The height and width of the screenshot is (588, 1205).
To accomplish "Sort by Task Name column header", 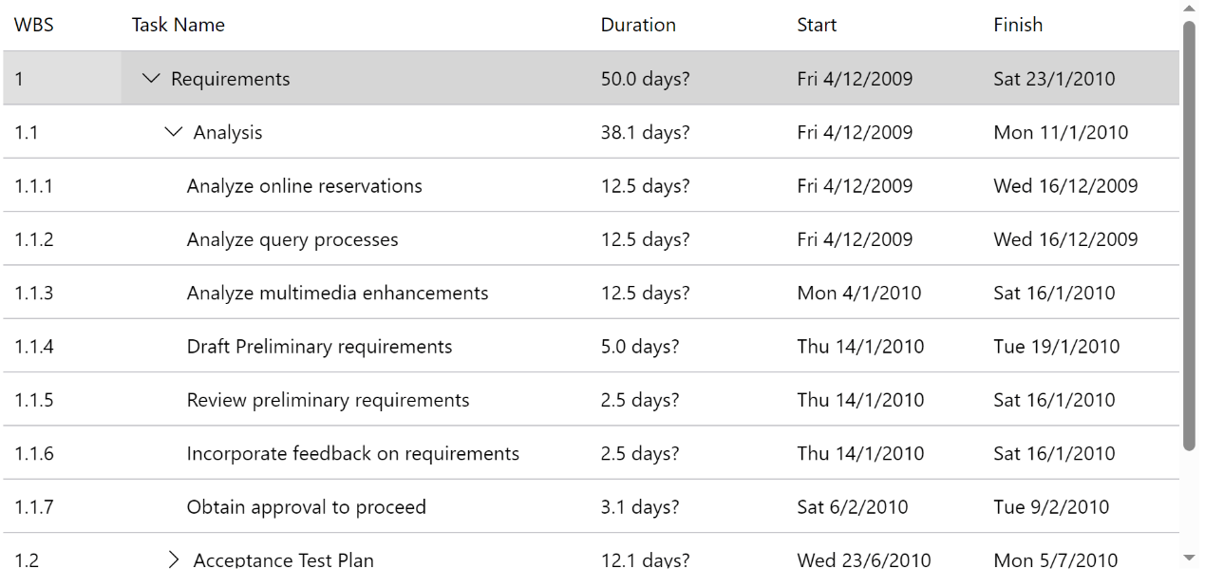I will 179,25.
